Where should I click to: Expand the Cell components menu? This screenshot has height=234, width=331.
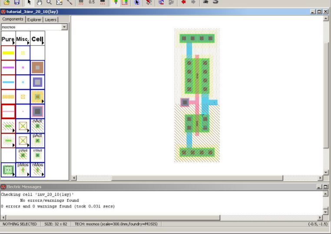point(37,39)
